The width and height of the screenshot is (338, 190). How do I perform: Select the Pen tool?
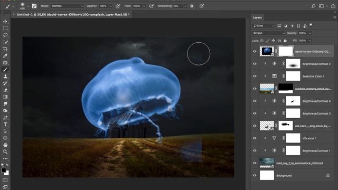tap(5, 118)
